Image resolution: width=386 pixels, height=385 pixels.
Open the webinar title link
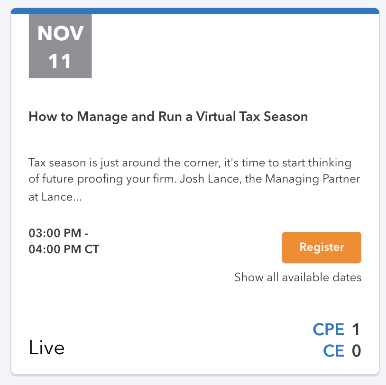coord(168,116)
